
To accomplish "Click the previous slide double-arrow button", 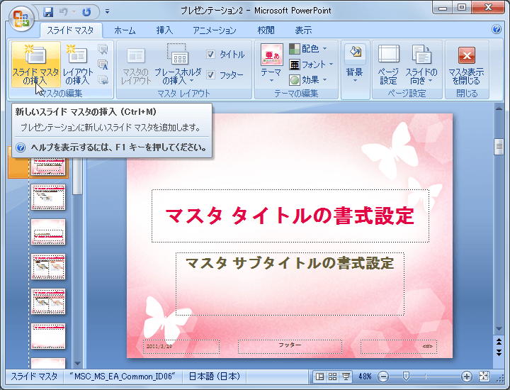I will click(499, 342).
